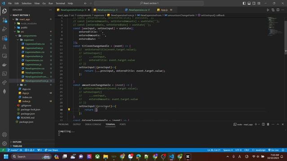This screenshot has width=287, height=161.
Task: Click the lightbulb code action on line 30
Action: [69, 110]
